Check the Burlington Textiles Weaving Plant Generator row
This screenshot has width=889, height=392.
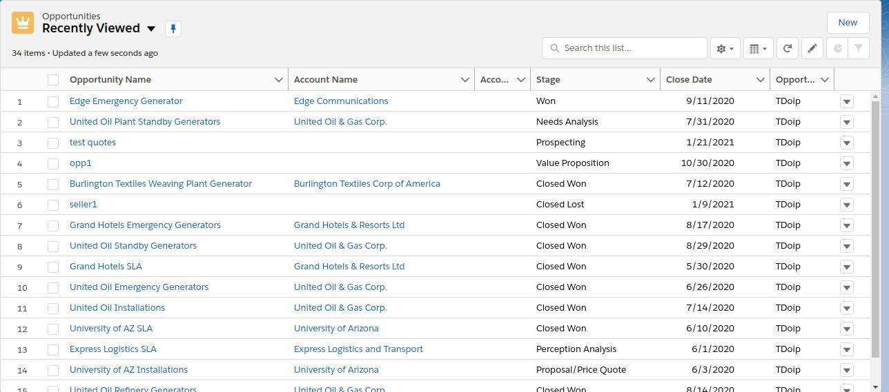[53, 184]
